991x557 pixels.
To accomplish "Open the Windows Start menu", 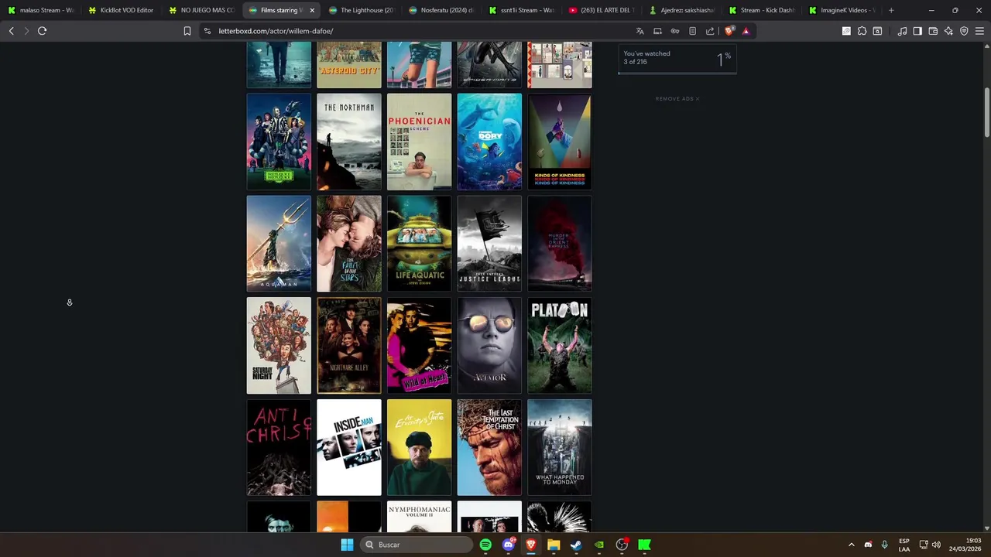I will pos(347,545).
